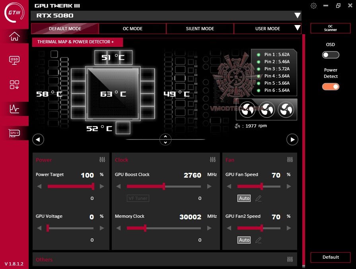Screen dimensions: 356x269
Task: Open Fan panel advanced settings icon
Action: point(290,160)
